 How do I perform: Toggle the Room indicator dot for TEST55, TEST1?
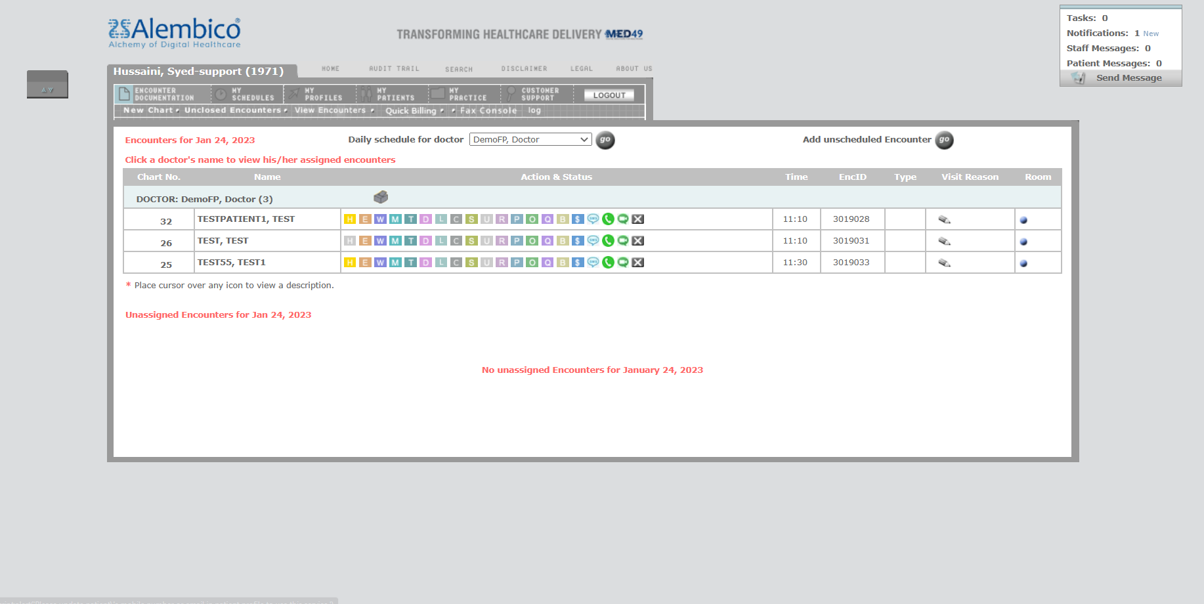(x=1023, y=263)
